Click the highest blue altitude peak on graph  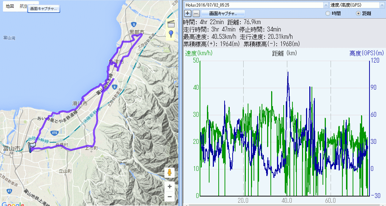coord(288,72)
